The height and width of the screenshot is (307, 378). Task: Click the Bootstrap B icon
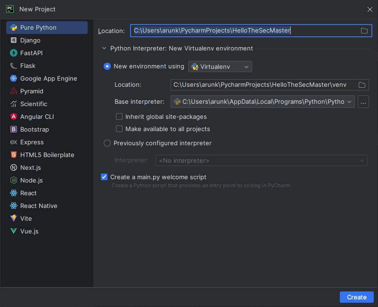(14, 130)
